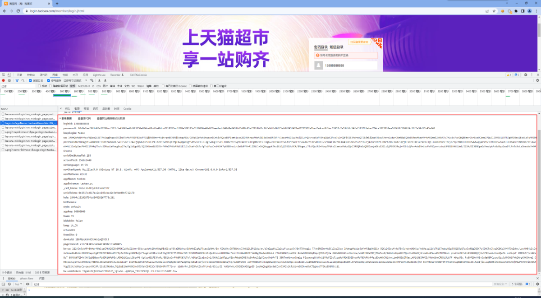Toggle the device toolbar icon in DevTools
The height and width of the screenshot is (298, 541).
point(9,74)
